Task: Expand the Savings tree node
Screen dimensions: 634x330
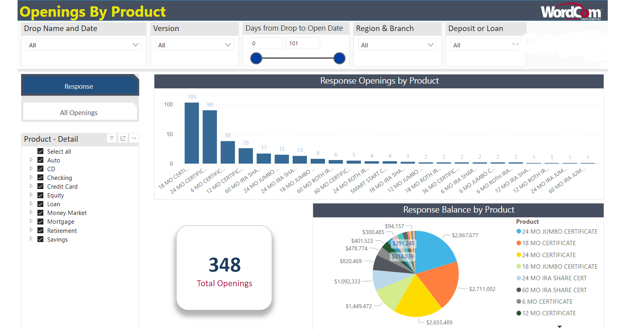Action: pyautogui.click(x=31, y=239)
